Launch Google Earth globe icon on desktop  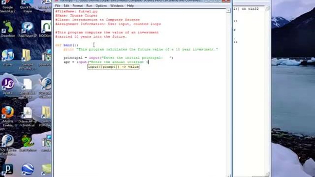(28, 169)
